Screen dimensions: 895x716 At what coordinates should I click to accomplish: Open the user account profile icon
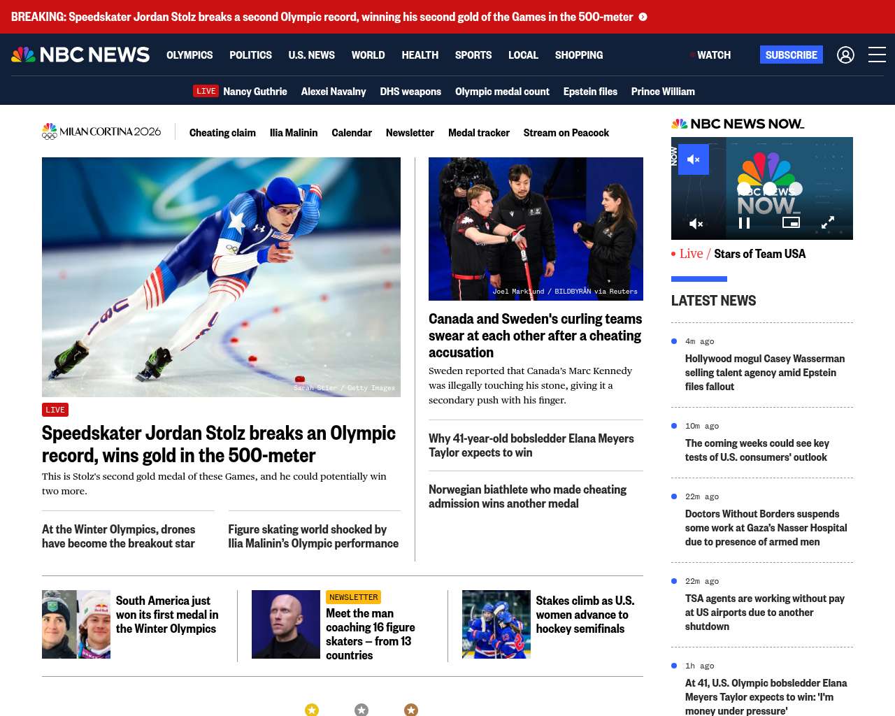coord(845,55)
